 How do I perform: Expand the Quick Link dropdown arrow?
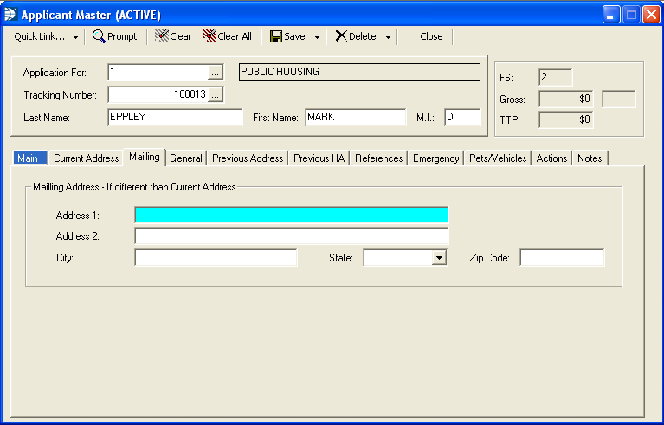75,37
